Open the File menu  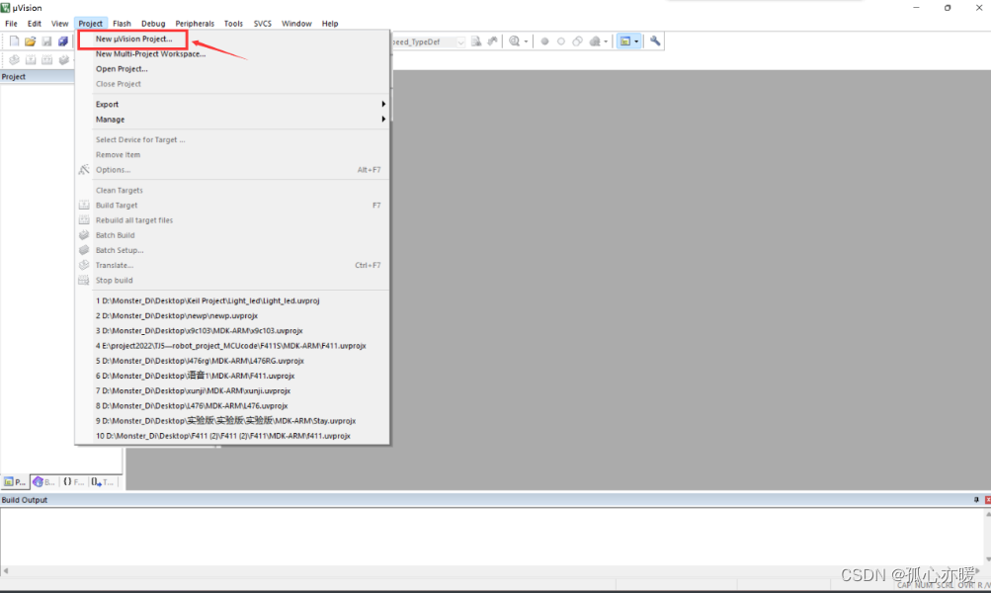(12, 24)
